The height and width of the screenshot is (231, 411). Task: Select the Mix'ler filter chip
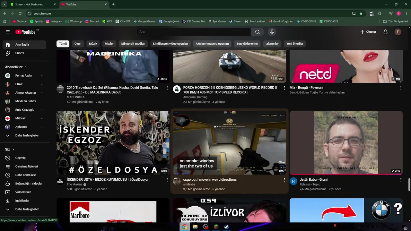coord(109,44)
